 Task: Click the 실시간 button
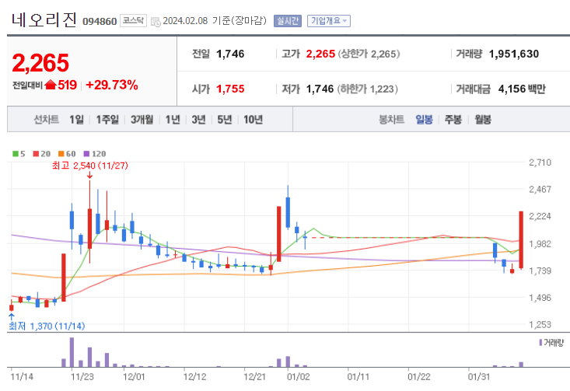[x=288, y=21]
